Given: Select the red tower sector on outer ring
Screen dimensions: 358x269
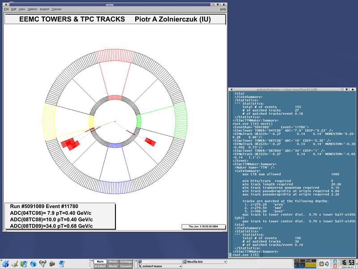Looking at the screenshot, I should point(115,56).
